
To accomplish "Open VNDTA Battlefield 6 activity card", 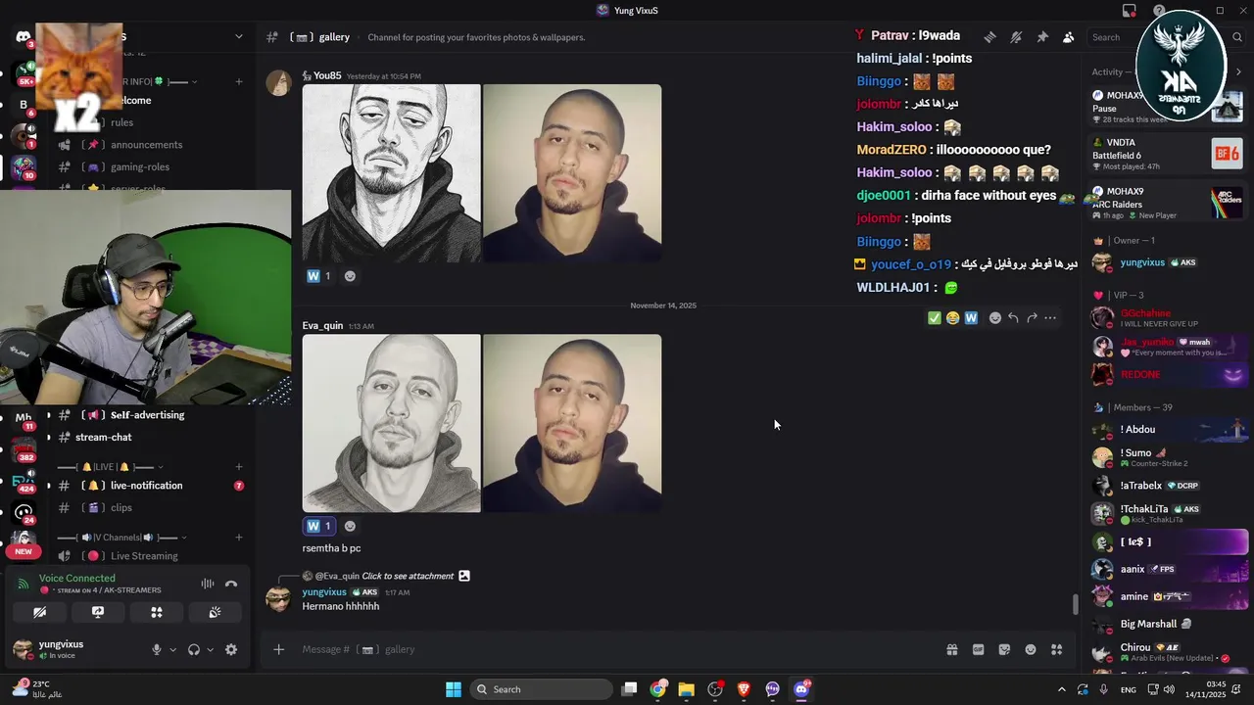I will 1167,155.
